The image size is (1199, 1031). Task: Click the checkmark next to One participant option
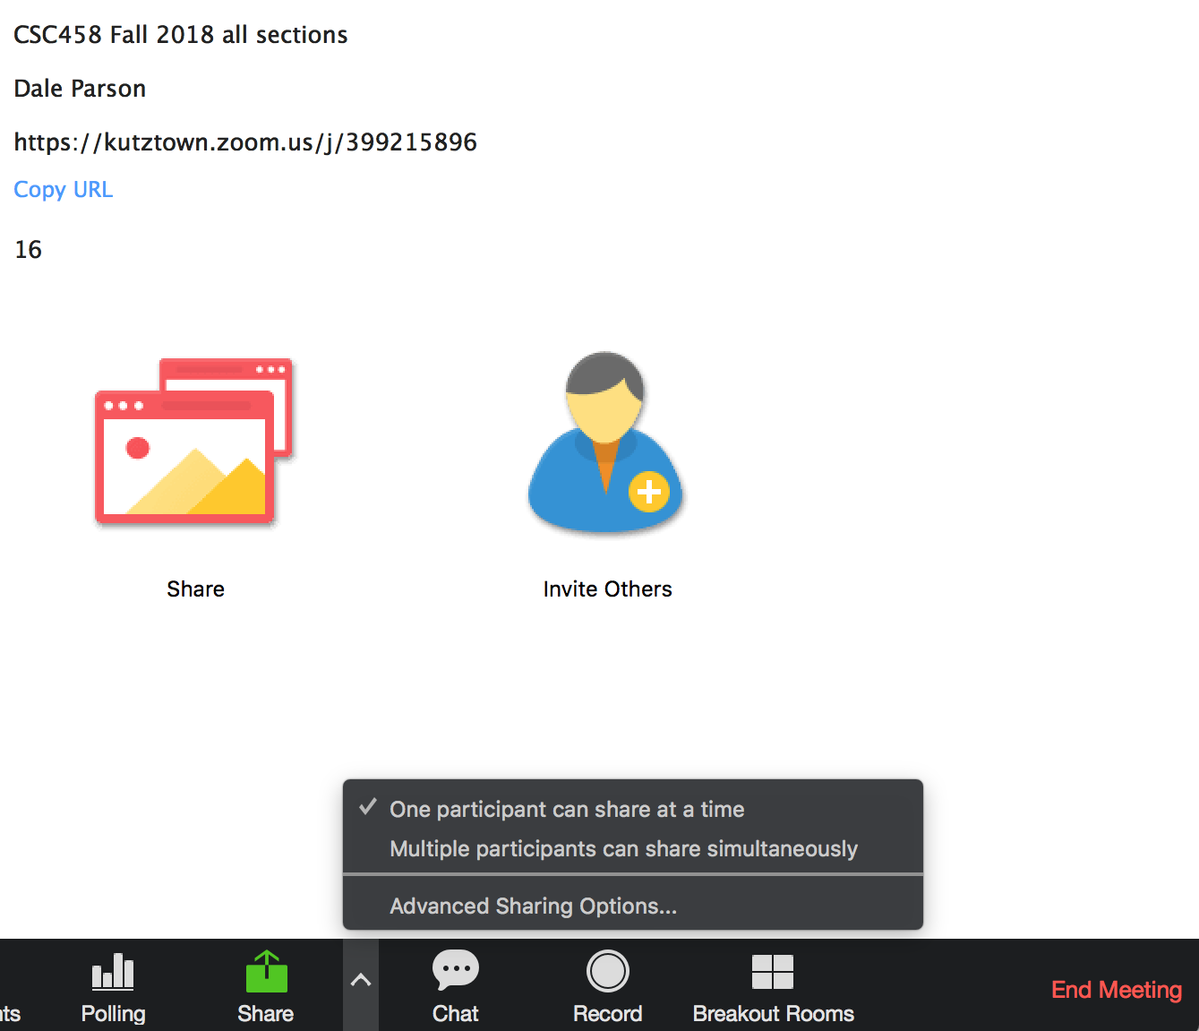[x=367, y=807]
